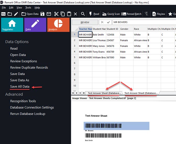176x144 pixels.
Task: Select the student ID cell 345678
Action: (x=113, y=46)
